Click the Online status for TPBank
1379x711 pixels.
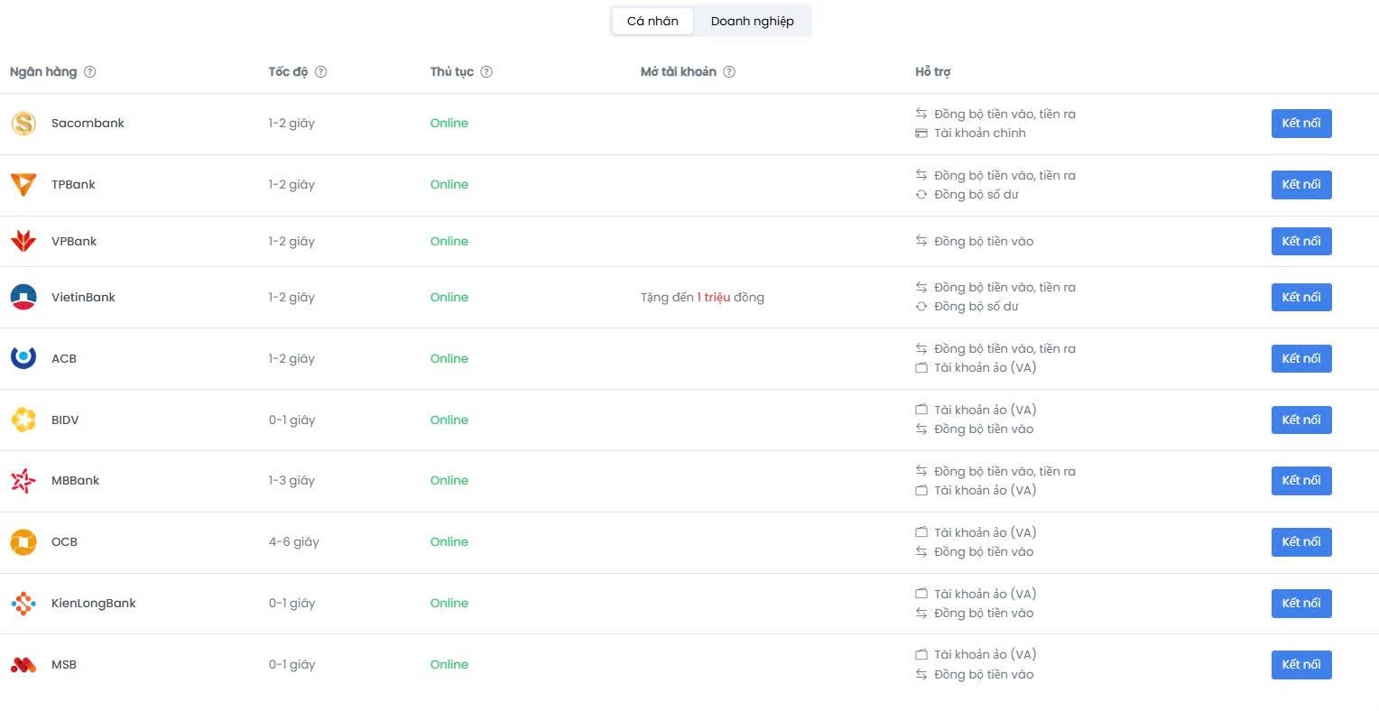point(449,185)
